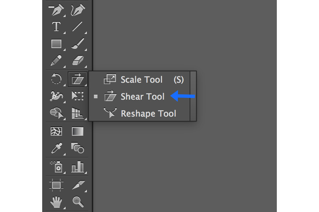Choose Scale Tool from the flyout menu
Screen dimensions: 319x212
[141, 79]
